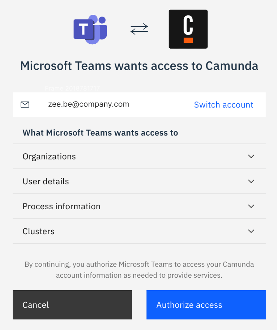277x330 pixels.
Task: Expand User details using its chevron arrow
Action: coord(251,181)
